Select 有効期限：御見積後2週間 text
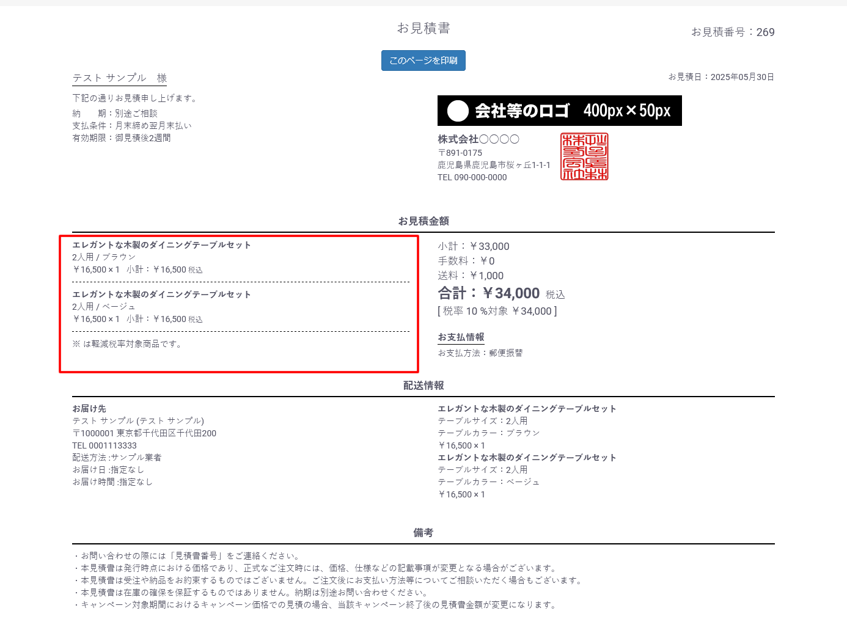 tap(122, 138)
